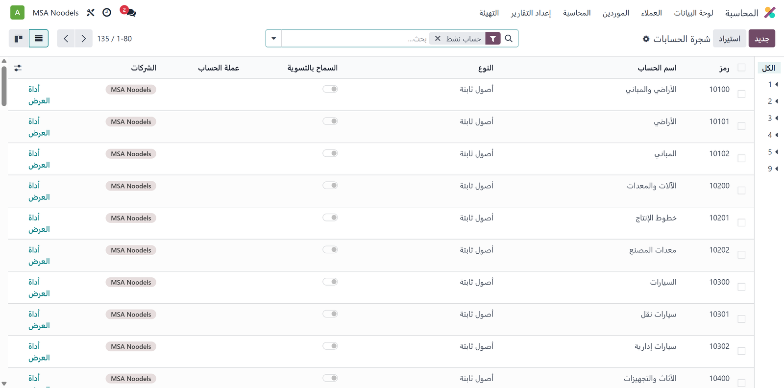Click the vertical scrollbar on the left
The width and height of the screenshot is (784, 388).
4,86
